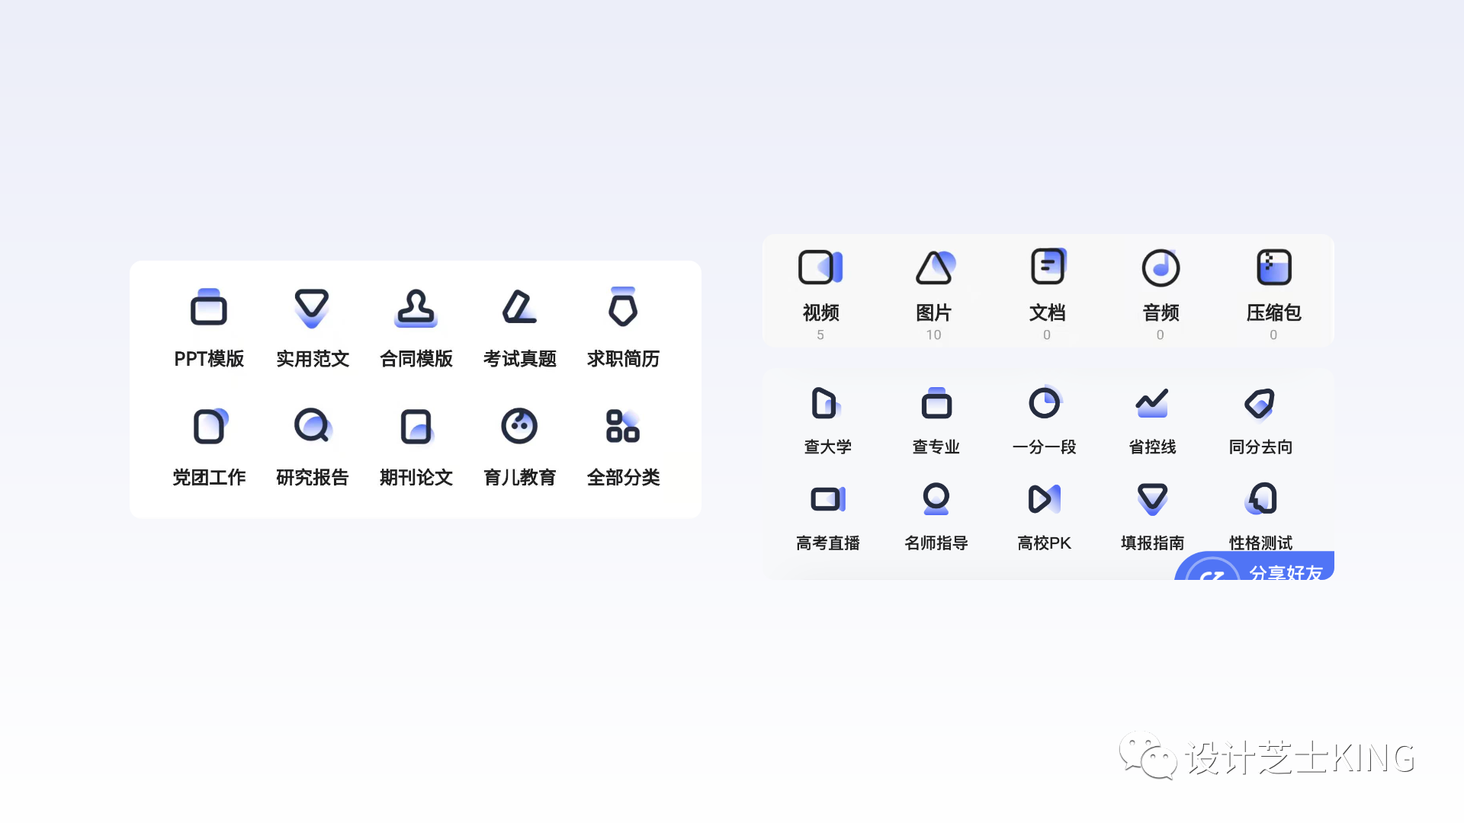Show 全部分类 grid icon
Image resolution: width=1464 pixels, height=823 pixels.
tap(623, 426)
